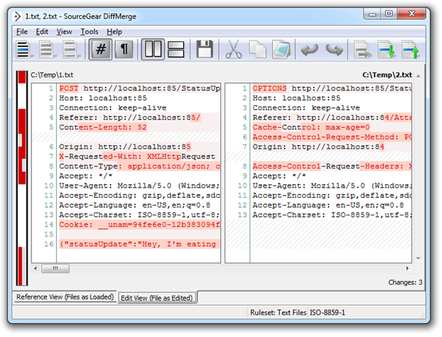The width and height of the screenshot is (442, 337).
Task: Click horizontal scrollbar left arrow
Action: (36, 269)
